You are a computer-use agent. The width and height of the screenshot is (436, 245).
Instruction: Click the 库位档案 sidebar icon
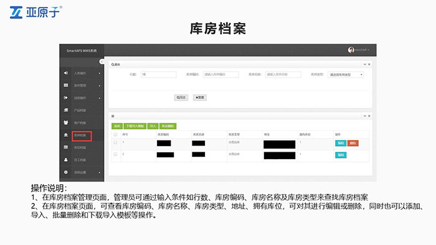pos(66,147)
